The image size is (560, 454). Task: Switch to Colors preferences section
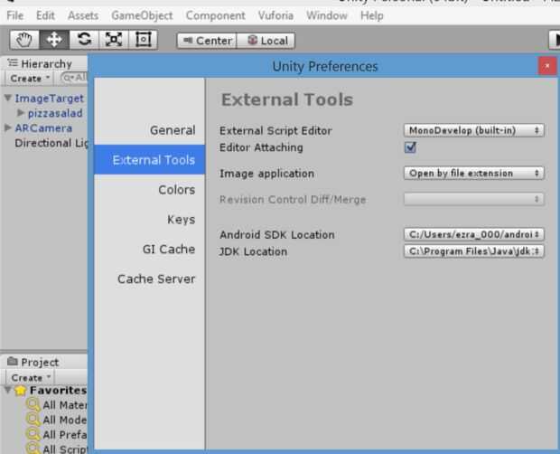150,189
